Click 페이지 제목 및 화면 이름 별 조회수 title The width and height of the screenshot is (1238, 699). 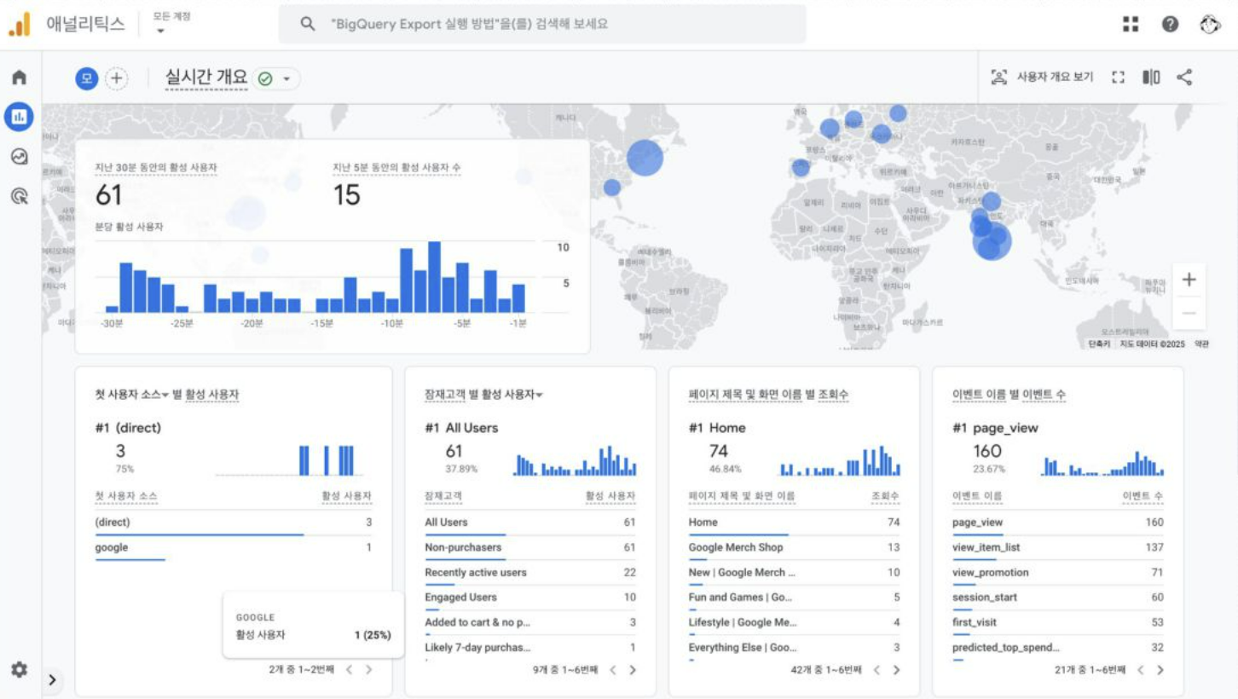point(768,395)
